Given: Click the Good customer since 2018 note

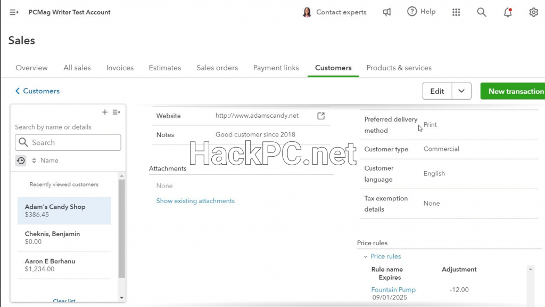Looking at the screenshot, I should point(255,134).
